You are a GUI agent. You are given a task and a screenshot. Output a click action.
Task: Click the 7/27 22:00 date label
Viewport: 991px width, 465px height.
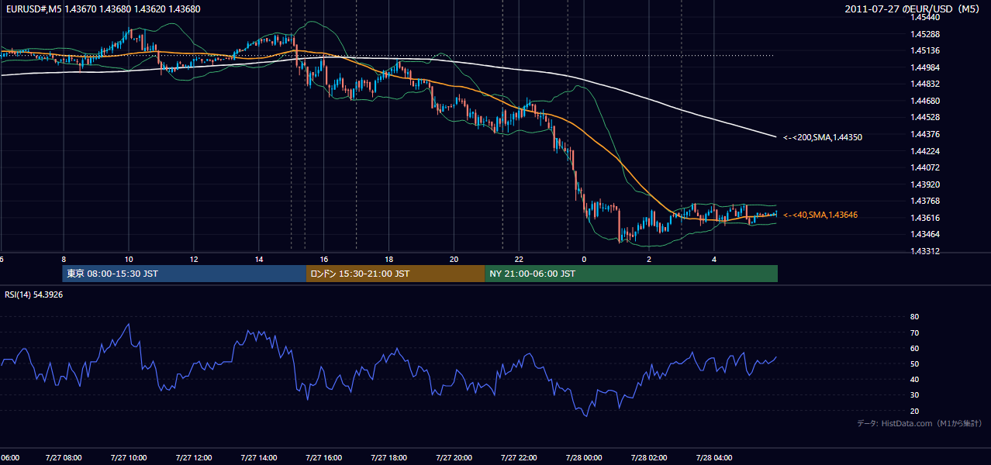pyautogui.click(x=520, y=458)
